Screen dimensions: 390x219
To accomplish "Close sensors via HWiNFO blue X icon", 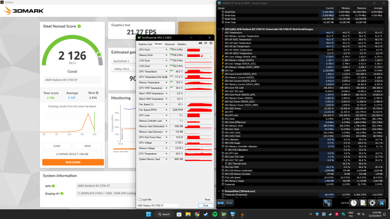I will pos(382,203).
